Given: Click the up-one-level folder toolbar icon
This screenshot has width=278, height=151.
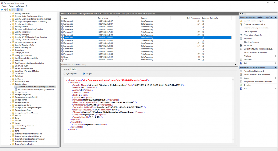Looking at the screenshot, I should tap(10, 9).
